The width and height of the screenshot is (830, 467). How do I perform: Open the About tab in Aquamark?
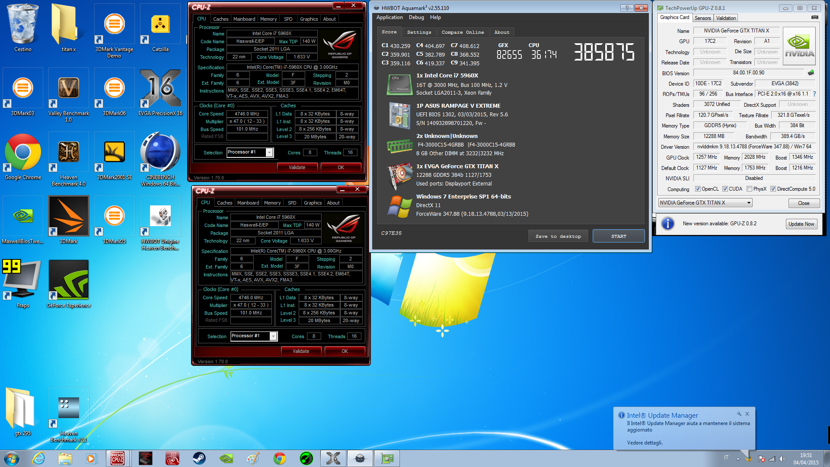[501, 32]
